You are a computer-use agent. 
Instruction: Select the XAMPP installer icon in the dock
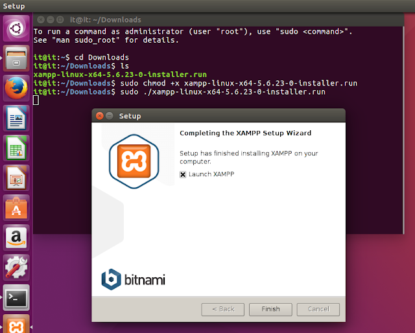(16, 324)
